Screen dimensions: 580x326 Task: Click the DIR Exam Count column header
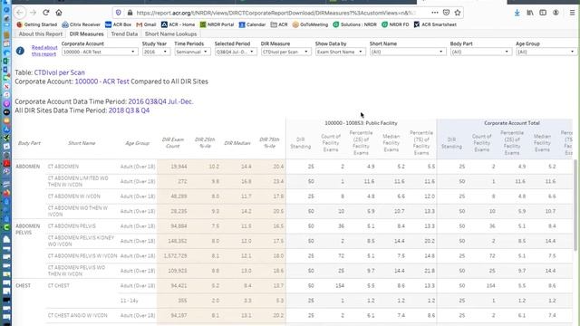pos(173,143)
